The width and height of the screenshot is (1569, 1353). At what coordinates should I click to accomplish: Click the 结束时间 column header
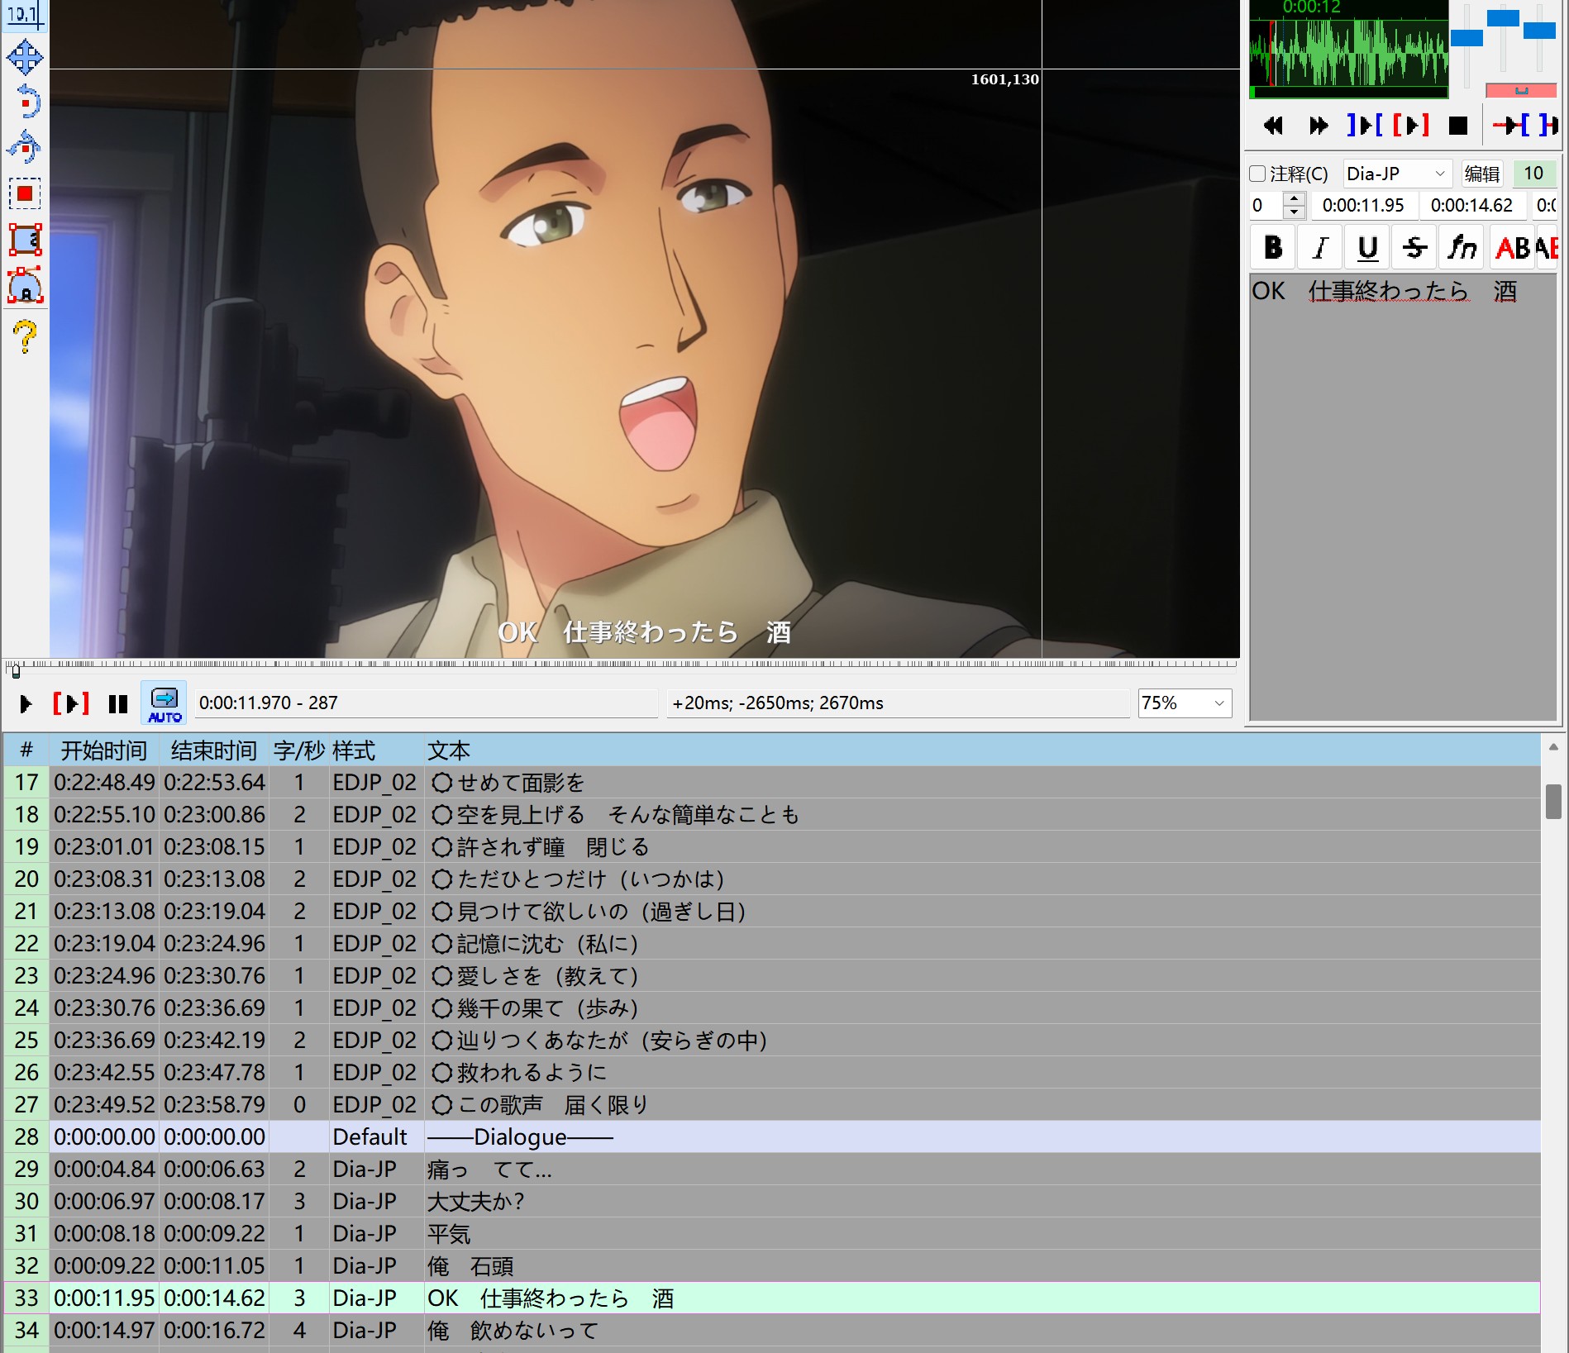(214, 750)
